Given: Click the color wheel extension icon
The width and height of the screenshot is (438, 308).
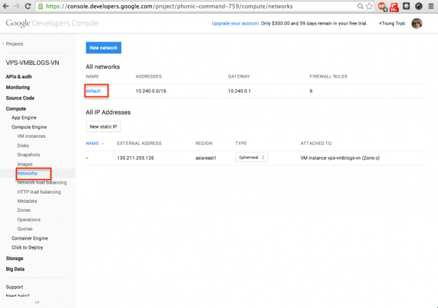Looking at the screenshot, I should (418, 6).
